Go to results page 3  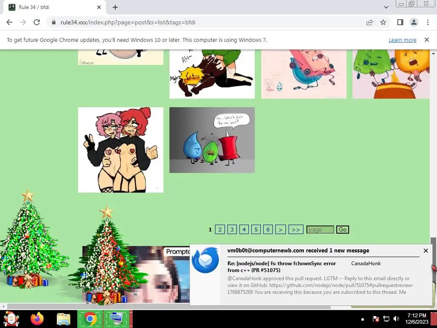click(x=232, y=229)
